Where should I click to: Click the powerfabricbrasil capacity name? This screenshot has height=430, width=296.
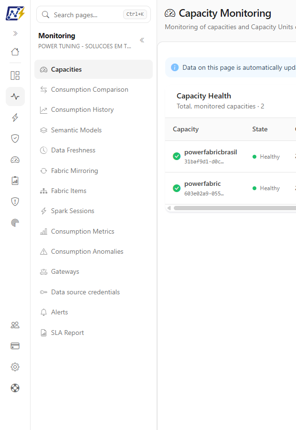click(211, 152)
